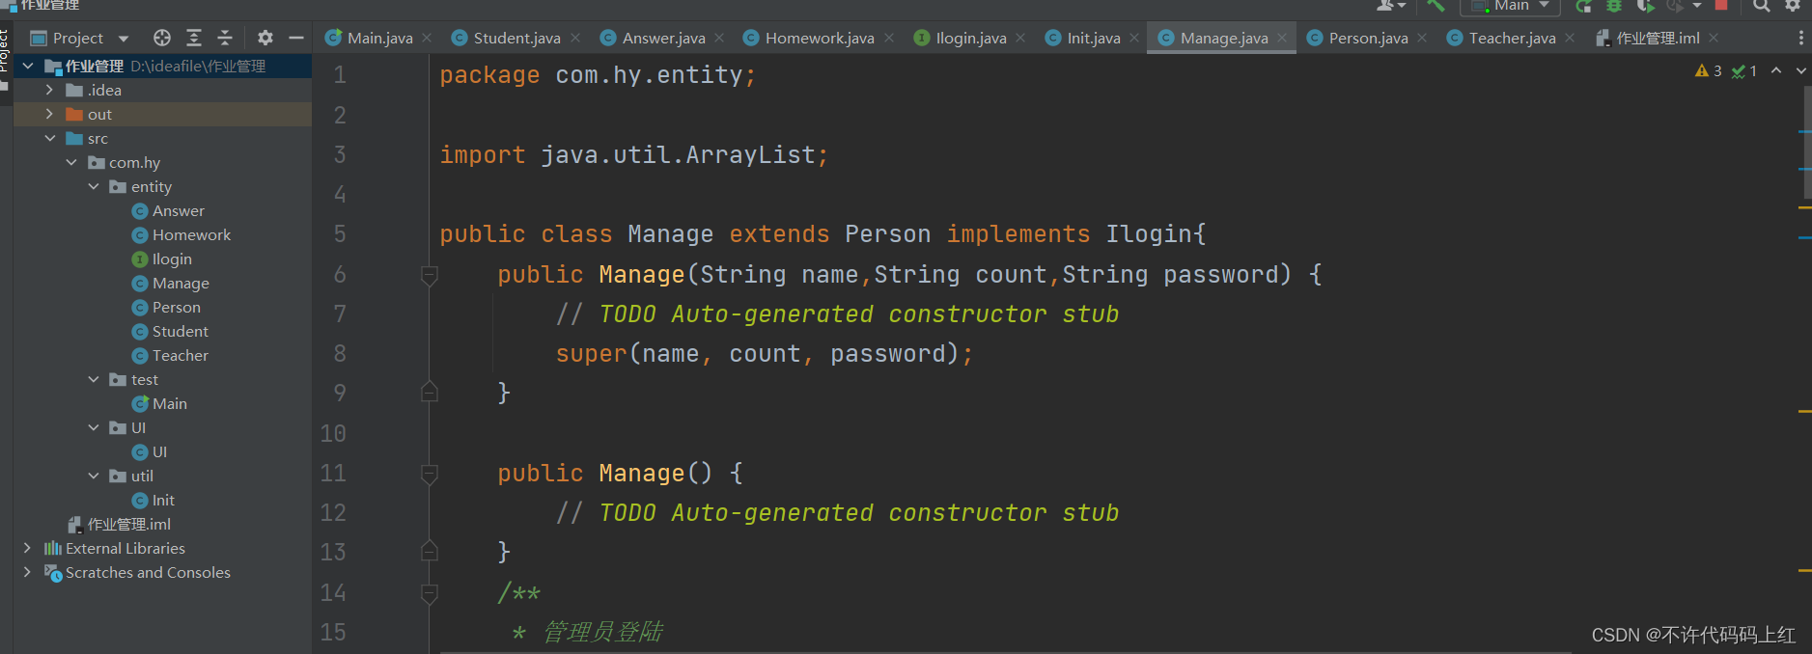Collapse the test package

coord(94,379)
